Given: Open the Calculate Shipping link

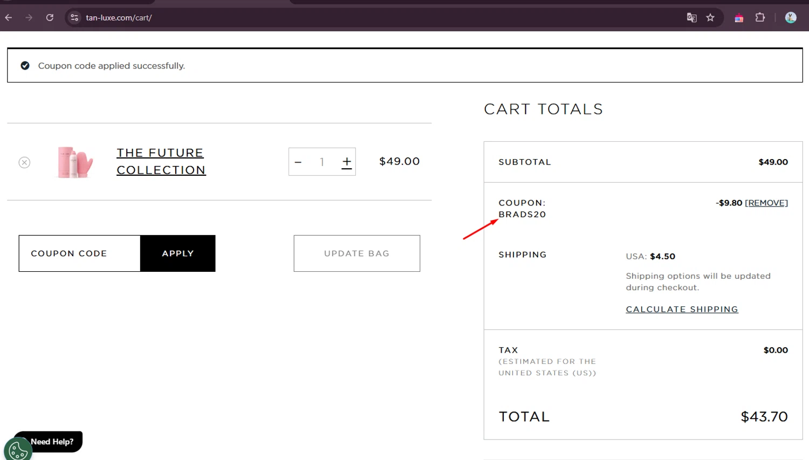Looking at the screenshot, I should (682, 309).
